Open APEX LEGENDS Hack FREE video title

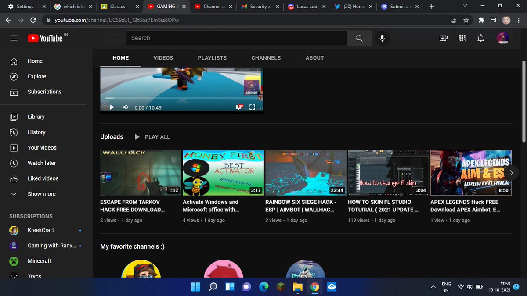click(x=465, y=206)
